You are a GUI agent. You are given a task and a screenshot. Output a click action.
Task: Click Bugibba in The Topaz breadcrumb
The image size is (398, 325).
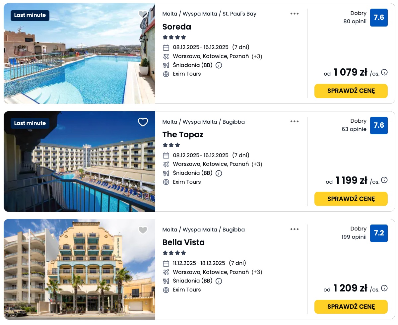[x=234, y=122]
